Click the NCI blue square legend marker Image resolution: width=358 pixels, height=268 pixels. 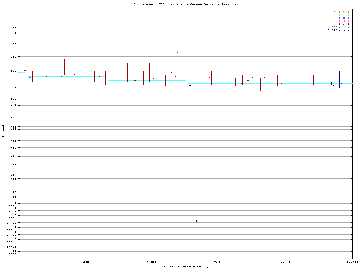click(x=344, y=18)
